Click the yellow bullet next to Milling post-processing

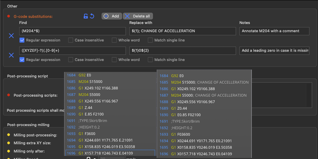pyautogui.click(x=9, y=135)
